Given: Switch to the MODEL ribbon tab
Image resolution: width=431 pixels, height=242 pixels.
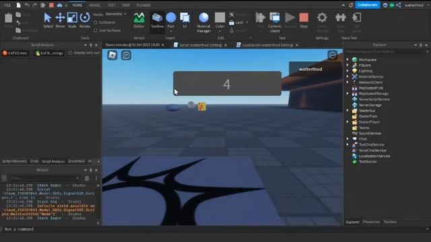Looking at the screenshot, I should click(x=95, y=5).
